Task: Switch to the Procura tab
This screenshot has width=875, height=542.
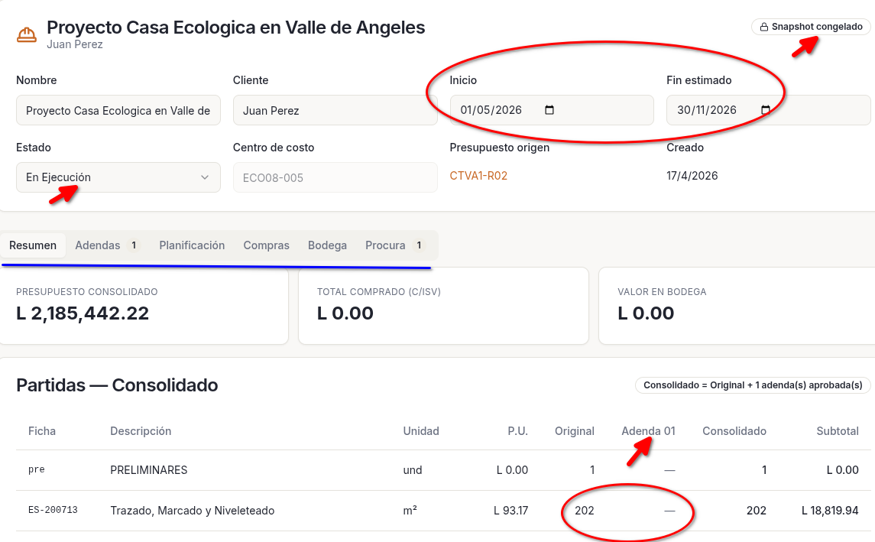Action: click(394, 245)
